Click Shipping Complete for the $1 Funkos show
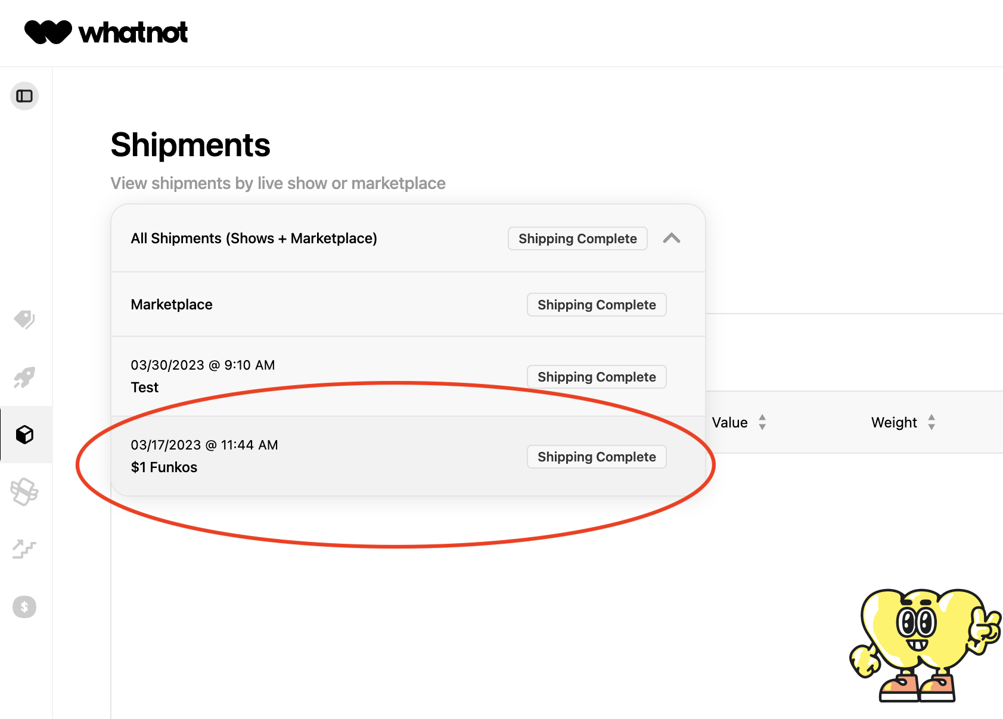This screenshot has width=1003, height=719. pos(596,457)
